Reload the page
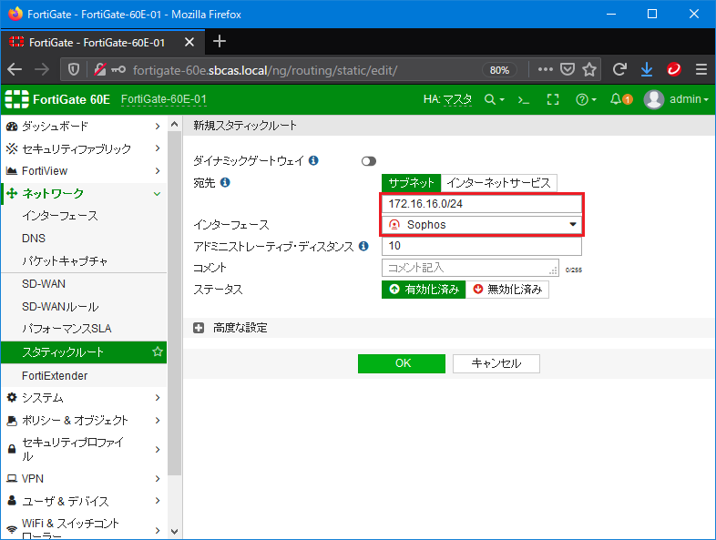Screen dimensions: 716x540 pos(619,69)
